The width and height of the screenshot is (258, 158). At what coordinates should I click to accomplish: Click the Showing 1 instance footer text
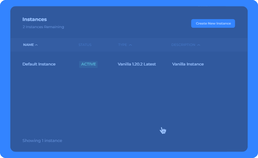coord(42,141)
